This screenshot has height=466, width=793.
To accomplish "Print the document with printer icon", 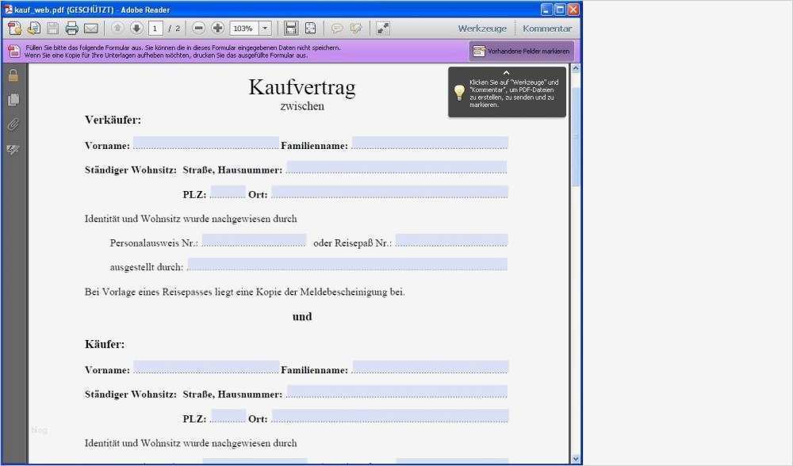I will point(72,29).
